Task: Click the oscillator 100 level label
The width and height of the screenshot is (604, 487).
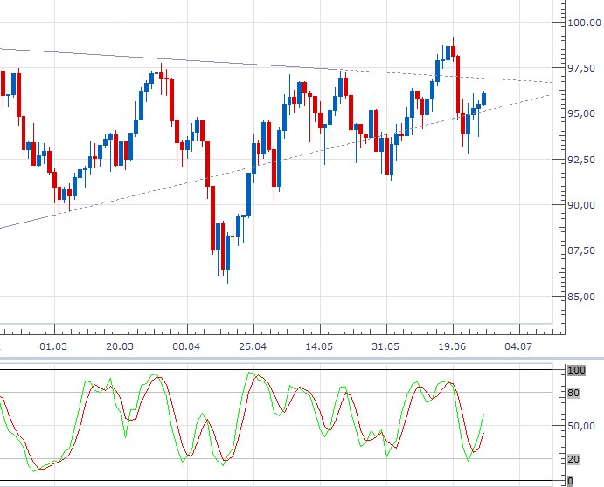Action: 577,370
